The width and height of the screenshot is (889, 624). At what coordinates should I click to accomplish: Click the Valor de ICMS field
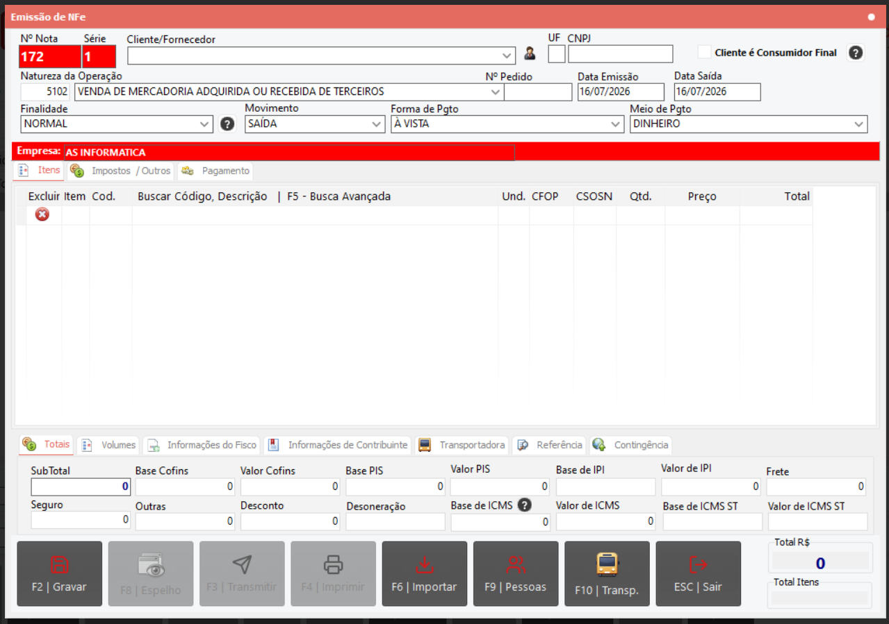[x=605, y=521]
